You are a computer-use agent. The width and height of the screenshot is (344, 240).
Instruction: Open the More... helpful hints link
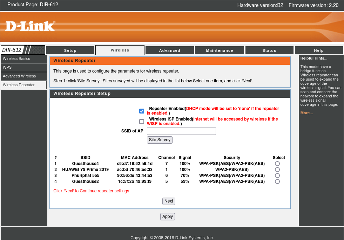(306, 113)
